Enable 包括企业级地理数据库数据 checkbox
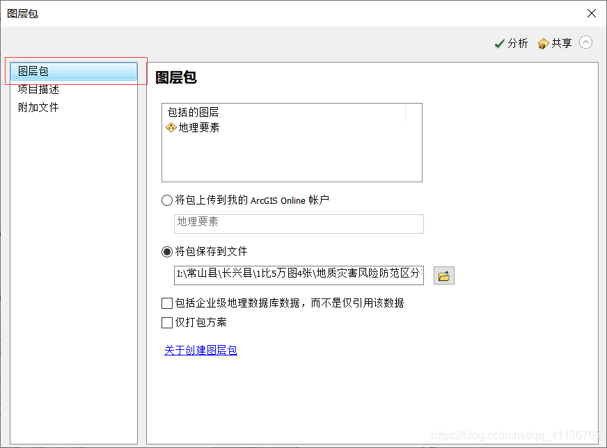 click(167, 303)
